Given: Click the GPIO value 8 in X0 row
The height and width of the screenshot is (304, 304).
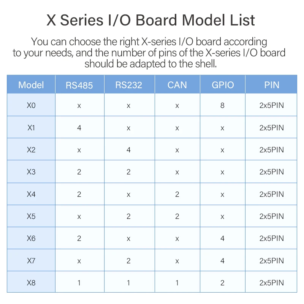Looking at the screenshot, I should 222,105.
